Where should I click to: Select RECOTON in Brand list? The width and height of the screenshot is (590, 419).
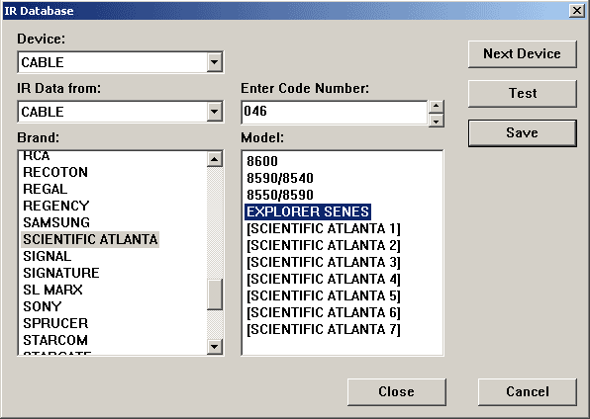pos(55,172)
